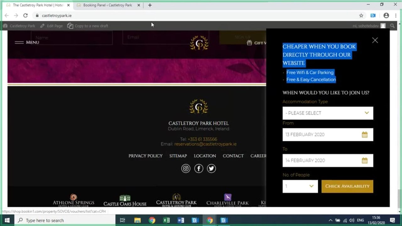Close The Castletroy Park Hotel tab

pyautogui.click(x=68, y=5)
